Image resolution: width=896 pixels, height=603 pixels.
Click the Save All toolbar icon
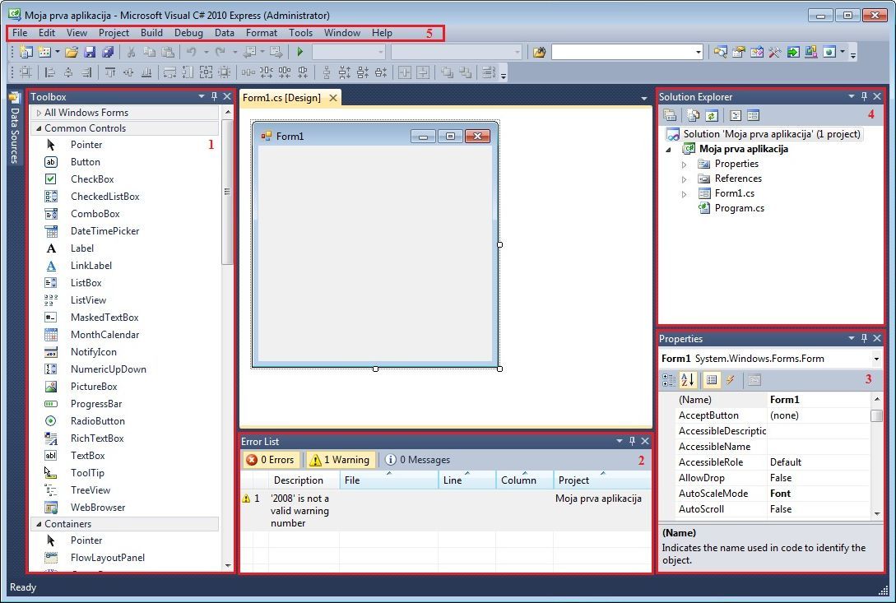tap(108, 52)
